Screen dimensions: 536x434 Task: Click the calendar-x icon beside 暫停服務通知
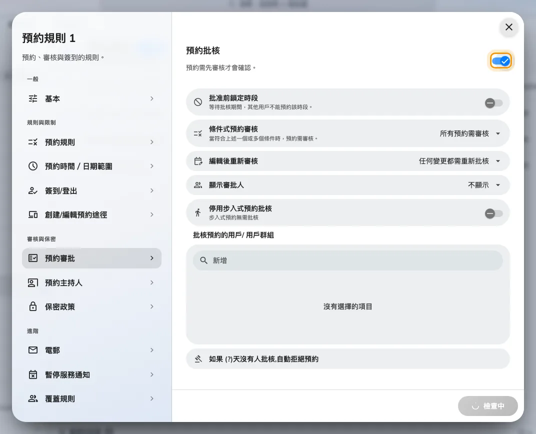pos(33,374)
